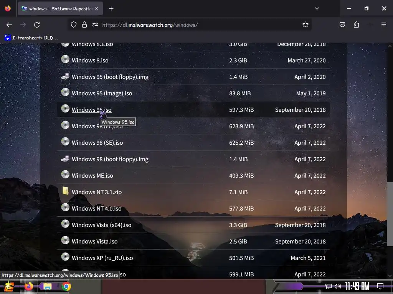393x294 pixels.
Task: List all tabs dropdown arrow
Action: tap(317, 8)
